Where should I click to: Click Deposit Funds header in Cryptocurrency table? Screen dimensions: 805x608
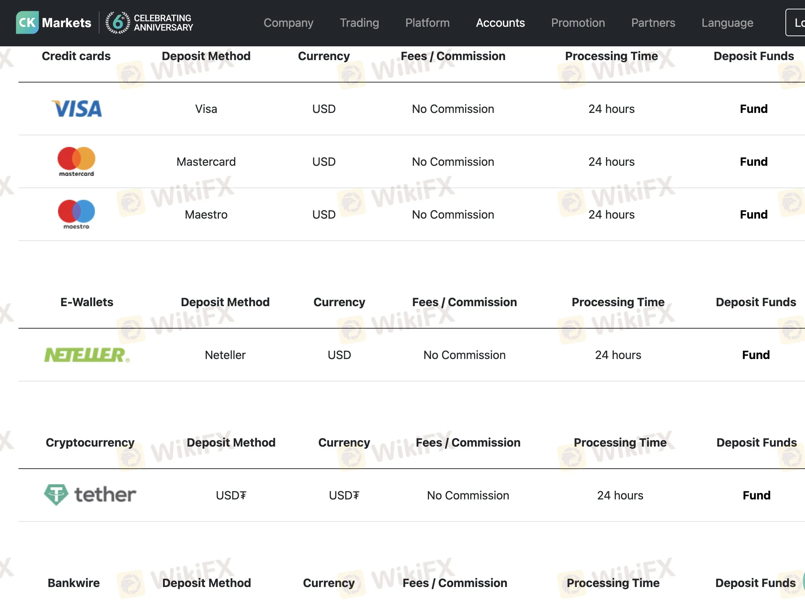[756, 443]
